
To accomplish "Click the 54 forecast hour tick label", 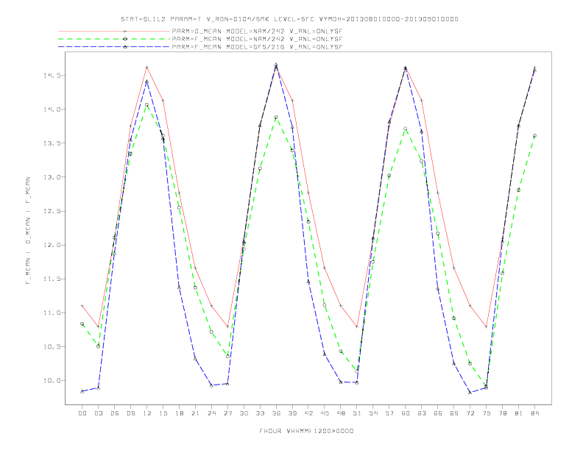I will pyautogui.click(x=373, y=413).
